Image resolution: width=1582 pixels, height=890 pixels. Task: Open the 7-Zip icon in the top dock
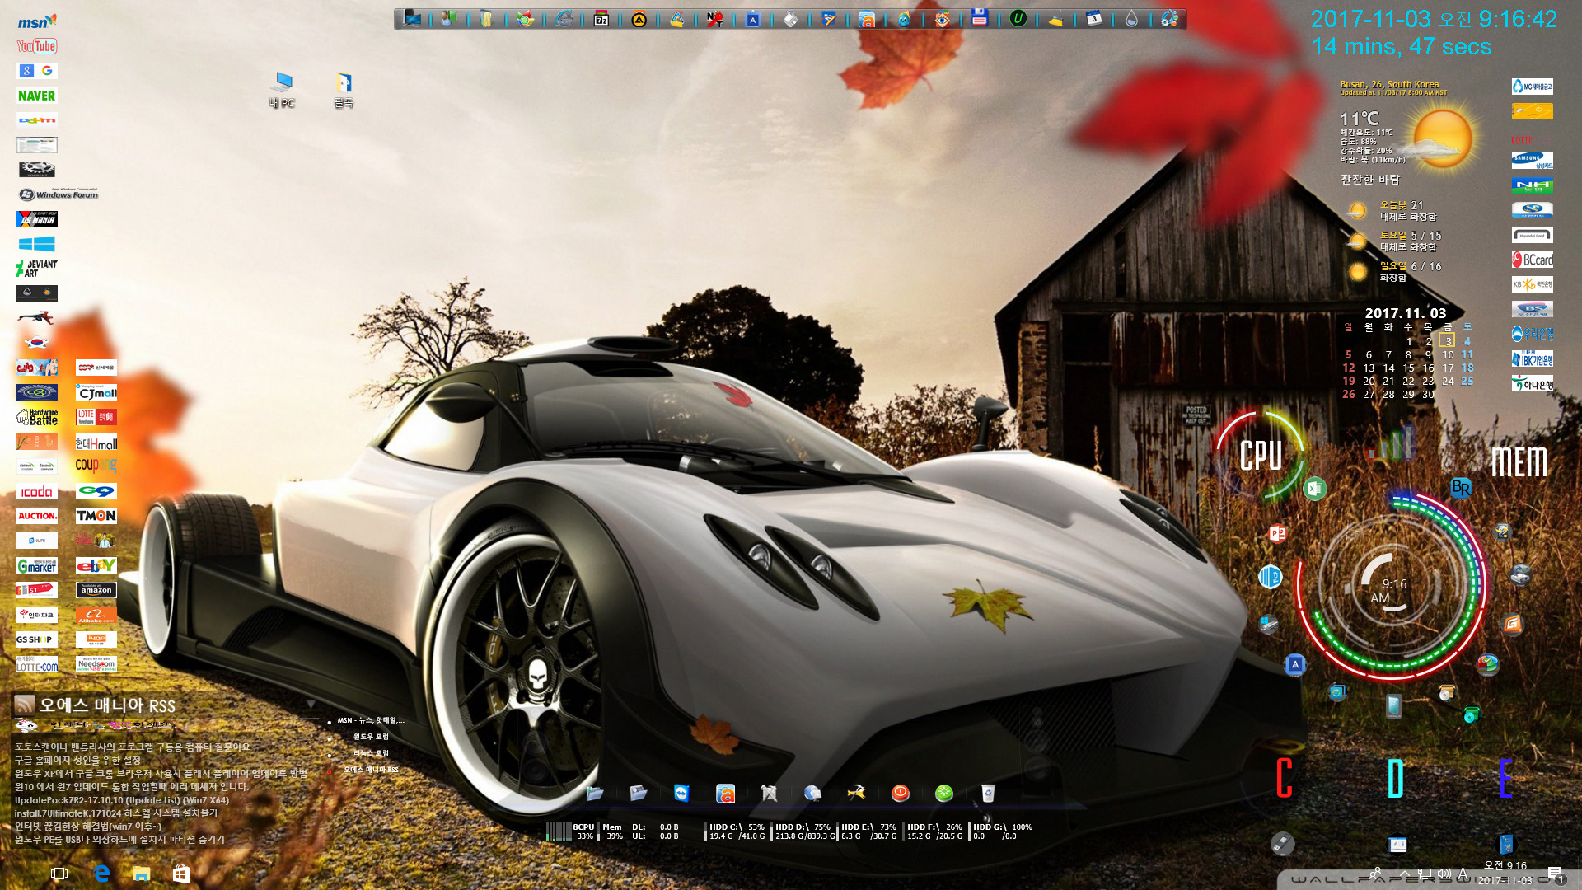click(x=601, y=19)
